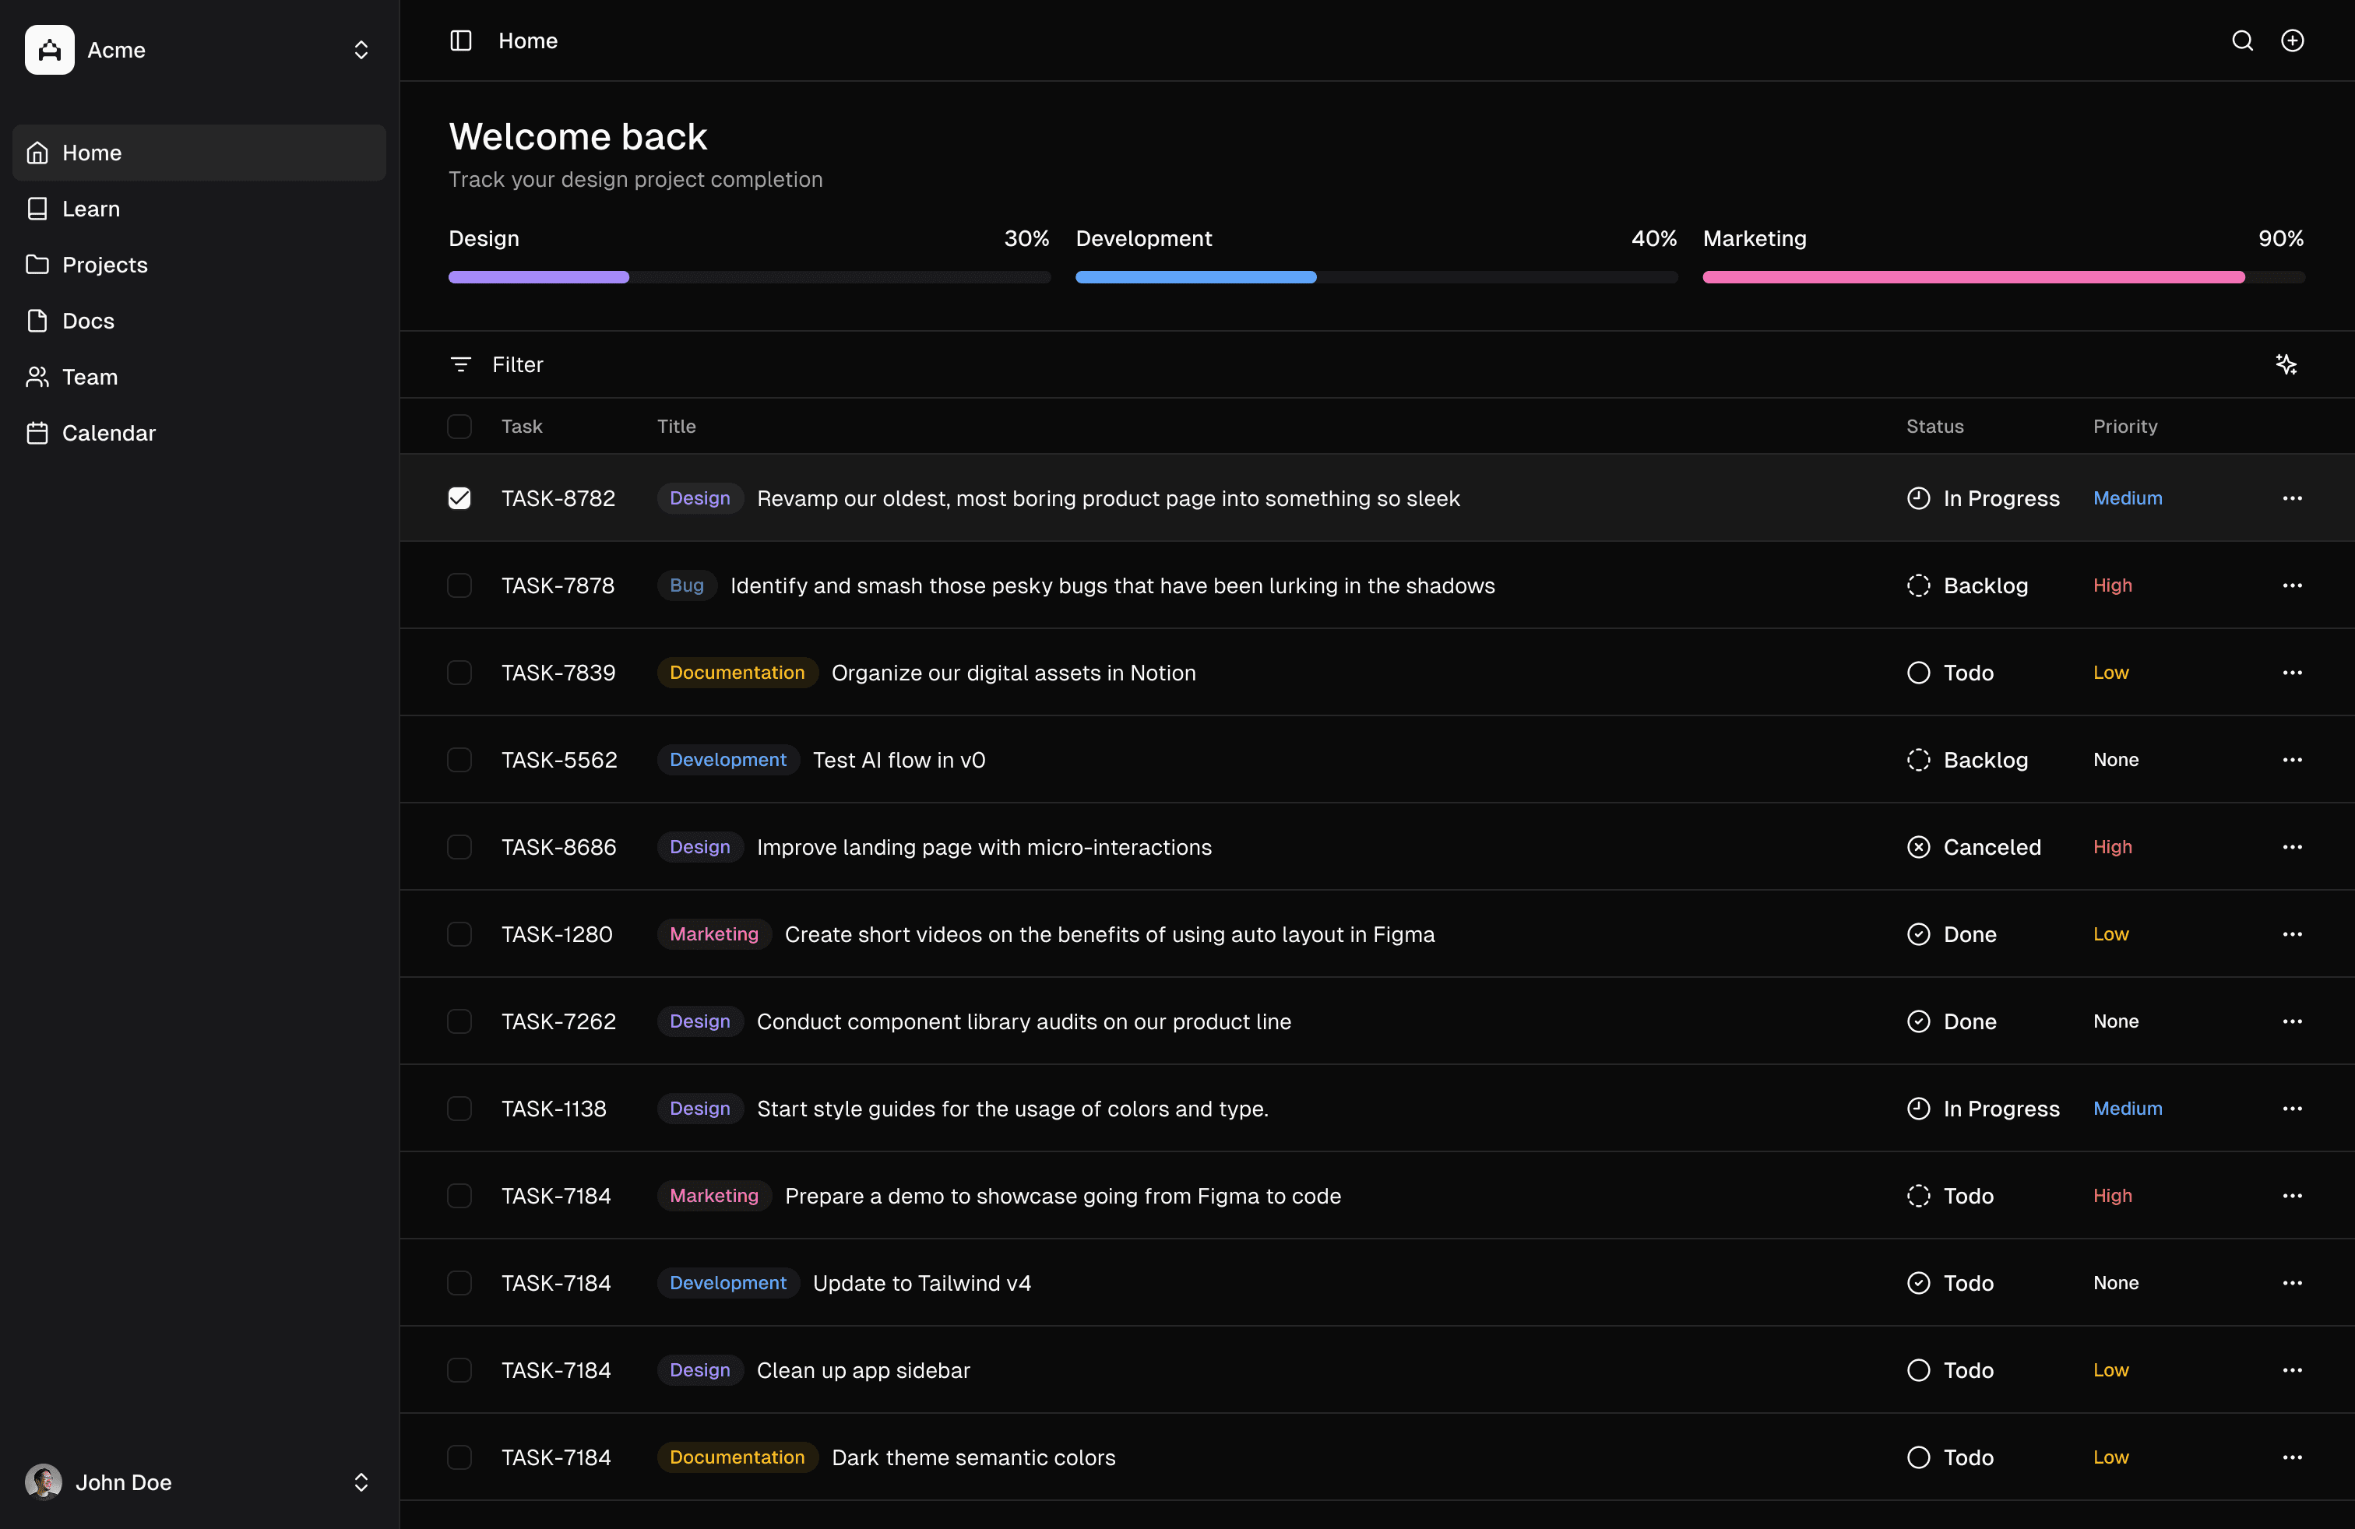Check the select-all tasks header checkbox
This screenshot has height=1529, width=2355.
(x=459, y=427)
